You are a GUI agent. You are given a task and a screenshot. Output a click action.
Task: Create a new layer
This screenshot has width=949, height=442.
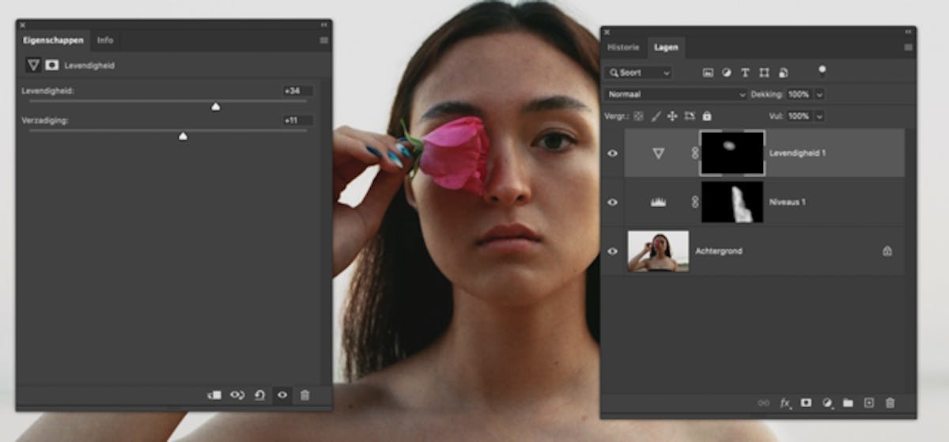[x=868, y=402]
